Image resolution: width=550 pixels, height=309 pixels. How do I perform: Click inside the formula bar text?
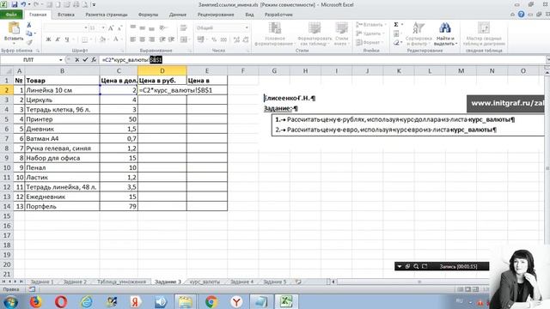pos(131,60)
